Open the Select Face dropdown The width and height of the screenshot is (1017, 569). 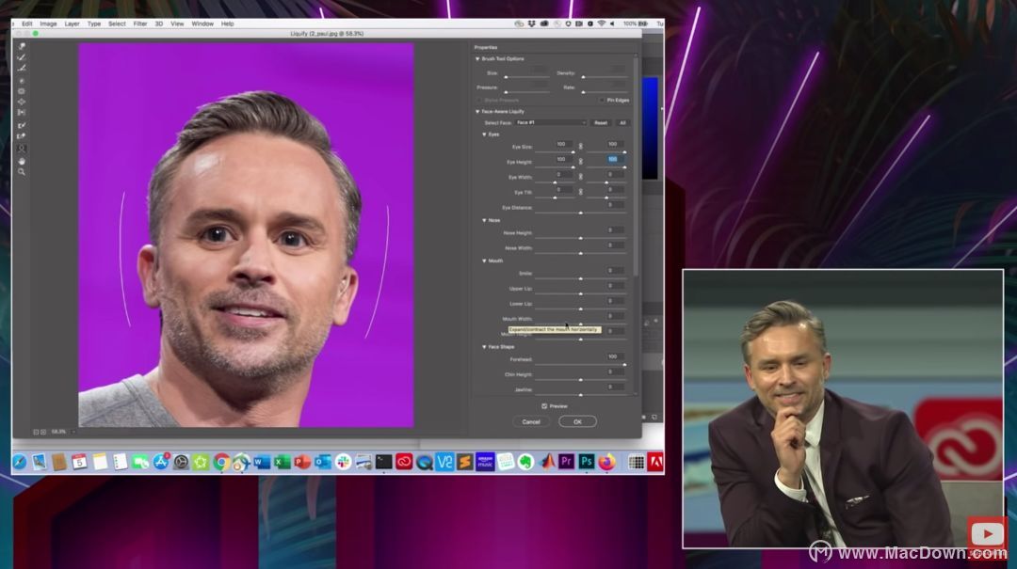pyautogui.click(x=551, y=122)
